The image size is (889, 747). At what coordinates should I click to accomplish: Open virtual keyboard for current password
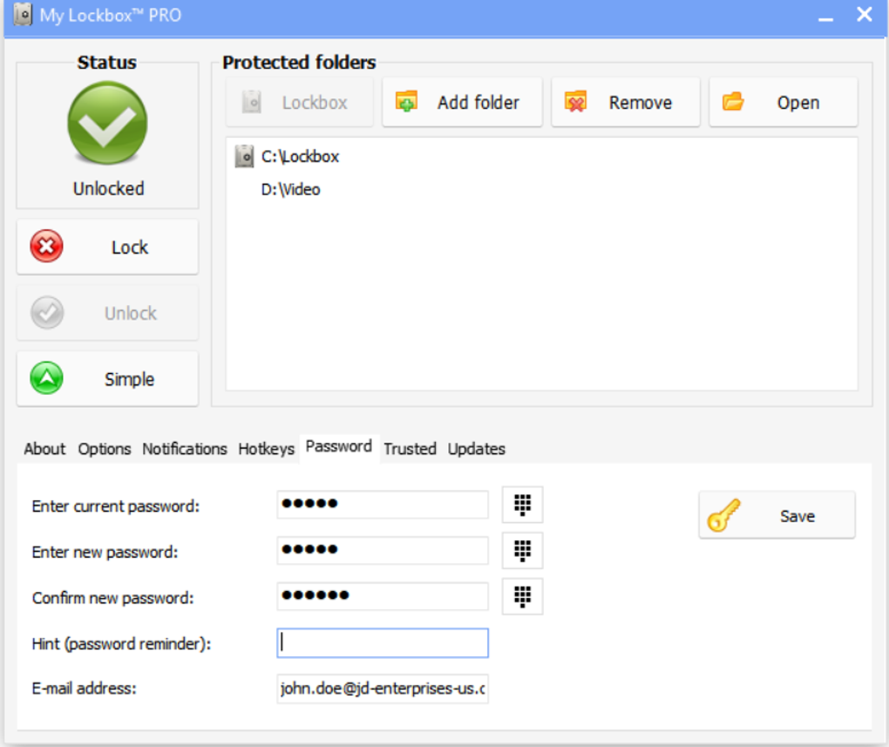coord(522,504)
